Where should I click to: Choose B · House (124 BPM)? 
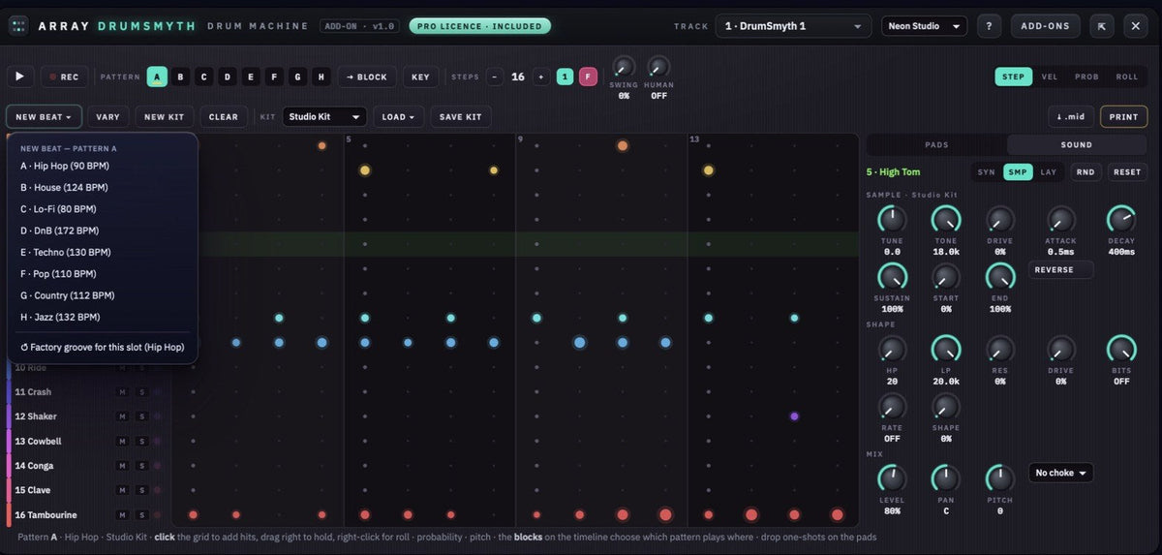(x=102, y=188)
